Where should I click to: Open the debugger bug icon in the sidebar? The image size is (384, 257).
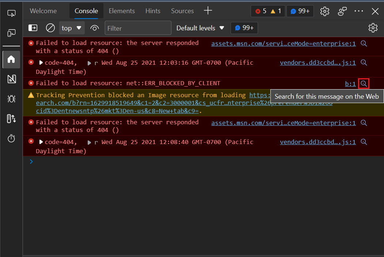tap(11, 99)
